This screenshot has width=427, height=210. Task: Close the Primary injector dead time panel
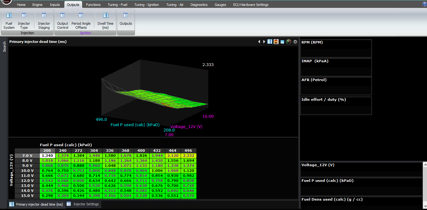pos(295,42)
